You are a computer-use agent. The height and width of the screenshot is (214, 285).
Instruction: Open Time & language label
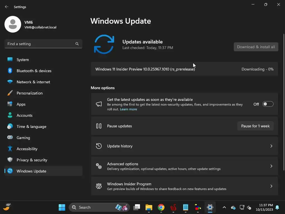(x=31, y=127)
